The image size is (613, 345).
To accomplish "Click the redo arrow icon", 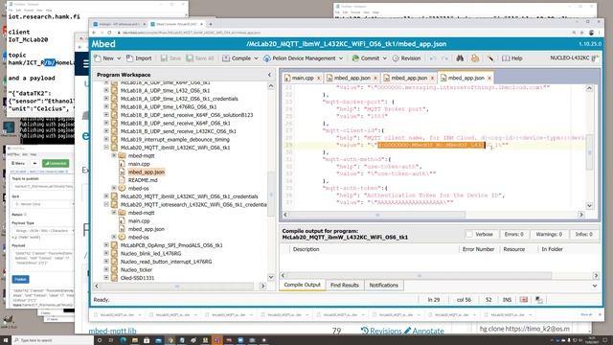I will coord(444,58).
